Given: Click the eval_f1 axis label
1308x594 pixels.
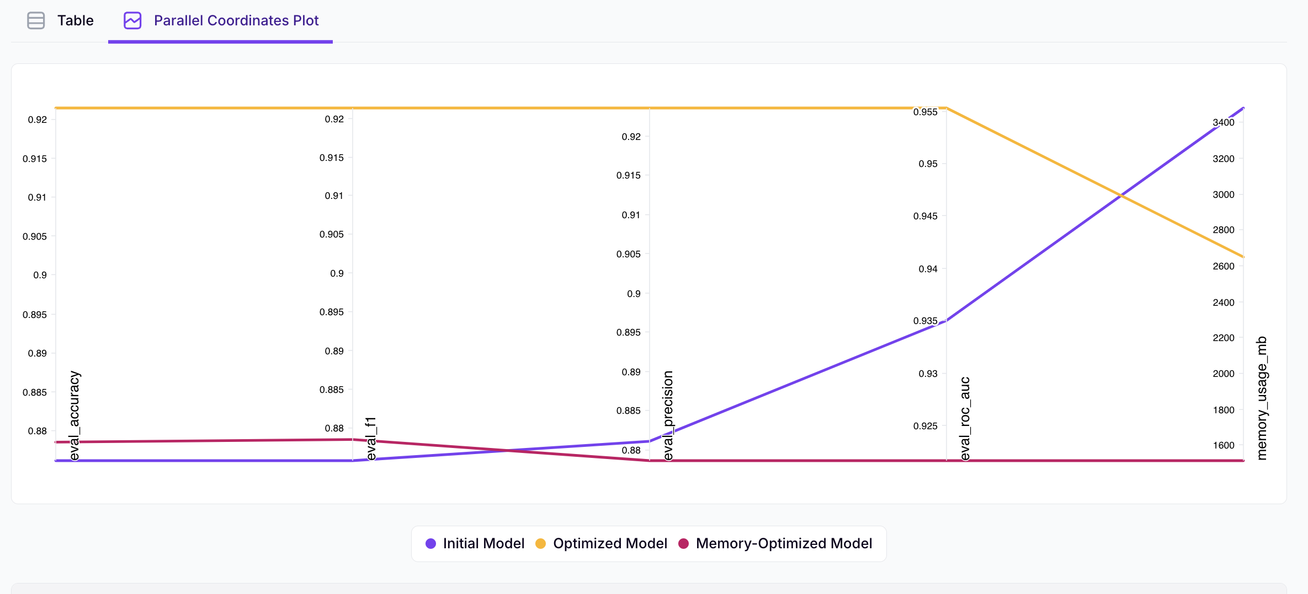Looking at the screenshot, I should tap(371, 439).
